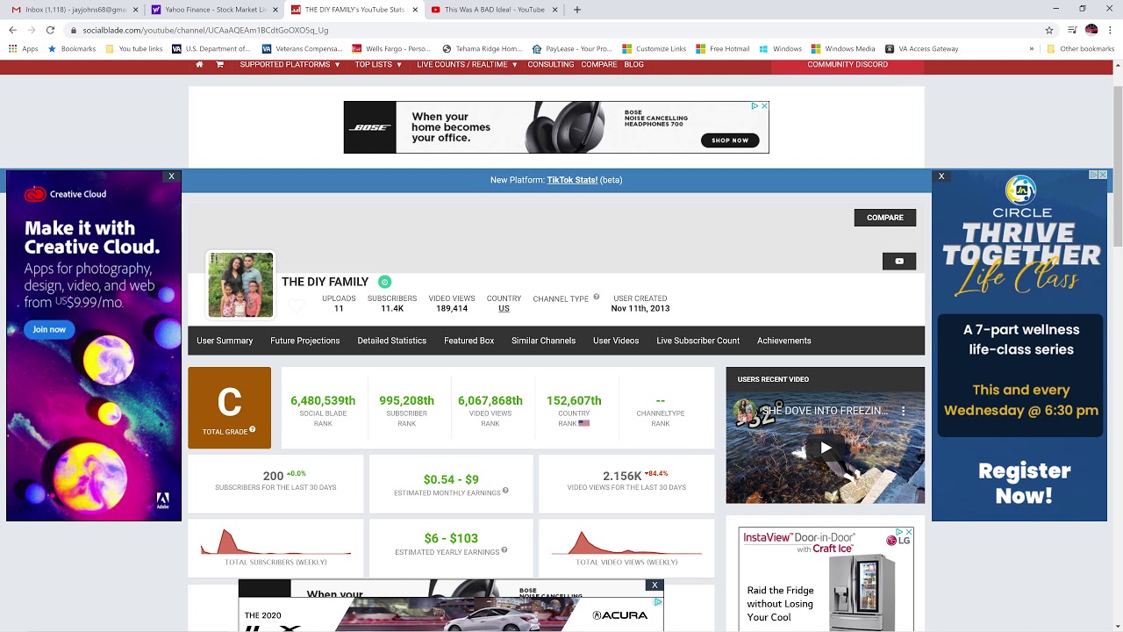The height and width of the screenshot is (632, 1123).
Task: Click the Social Blade home icon
Action: point(199,64)
